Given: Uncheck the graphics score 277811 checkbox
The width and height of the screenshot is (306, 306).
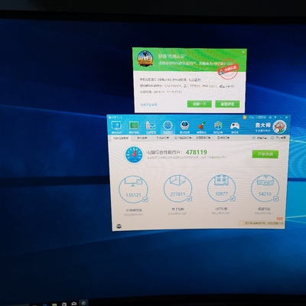Looking at the screenshot, I should pos(189,199).
